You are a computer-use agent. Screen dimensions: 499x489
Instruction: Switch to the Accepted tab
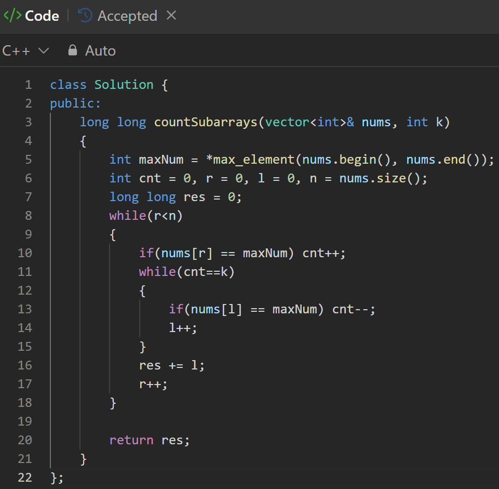127,16
